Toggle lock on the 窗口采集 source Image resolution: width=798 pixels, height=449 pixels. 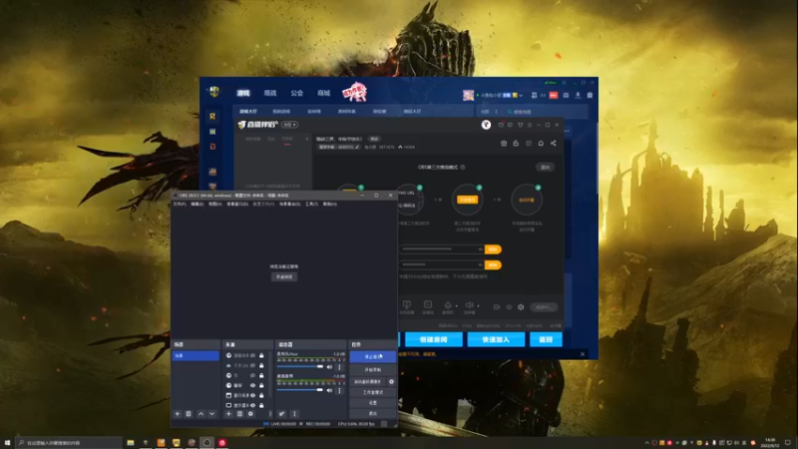261,395
